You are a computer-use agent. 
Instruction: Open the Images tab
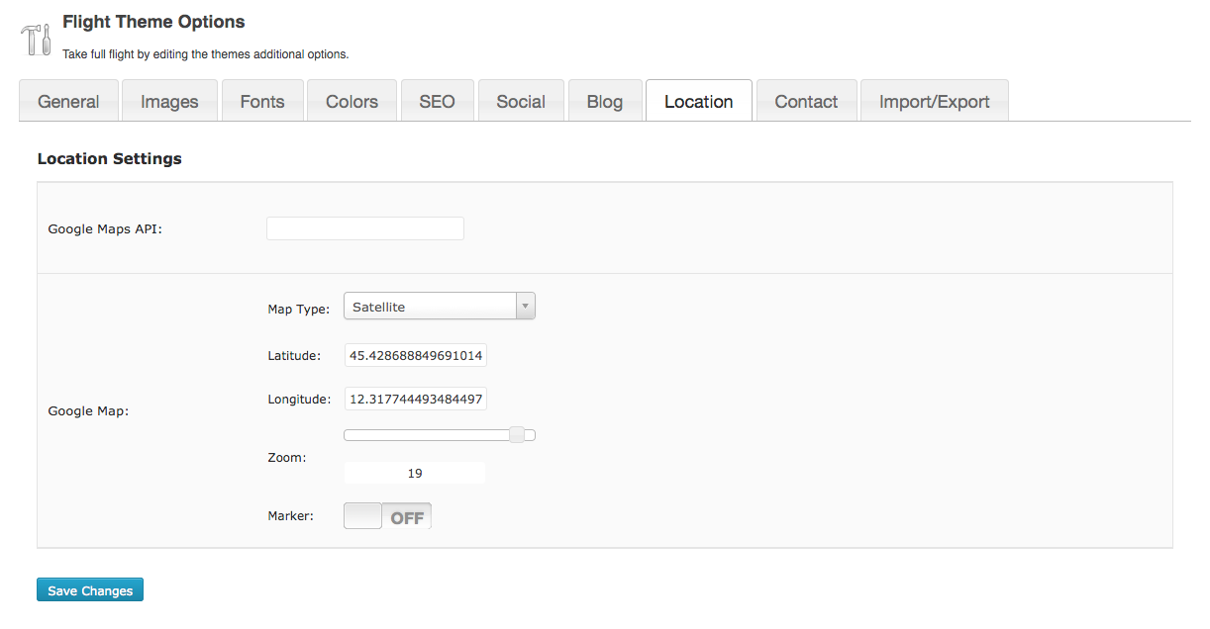click(x=169, y=101)
